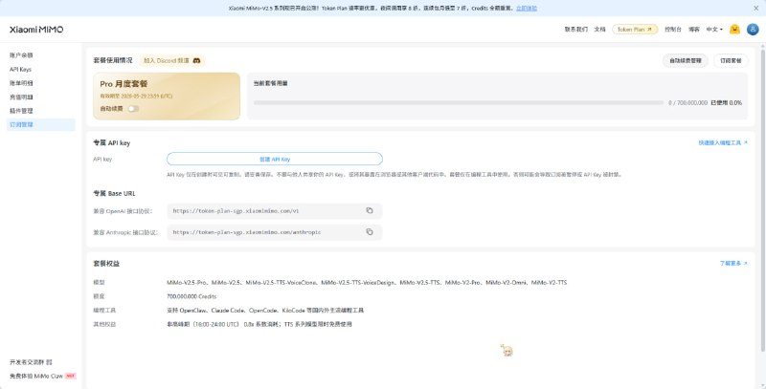Viewport: 766px width, 389px height.
Task: Click the 当前套餐用量 usage progress bar
Action: pyautogui.click(x=459, y=103)
